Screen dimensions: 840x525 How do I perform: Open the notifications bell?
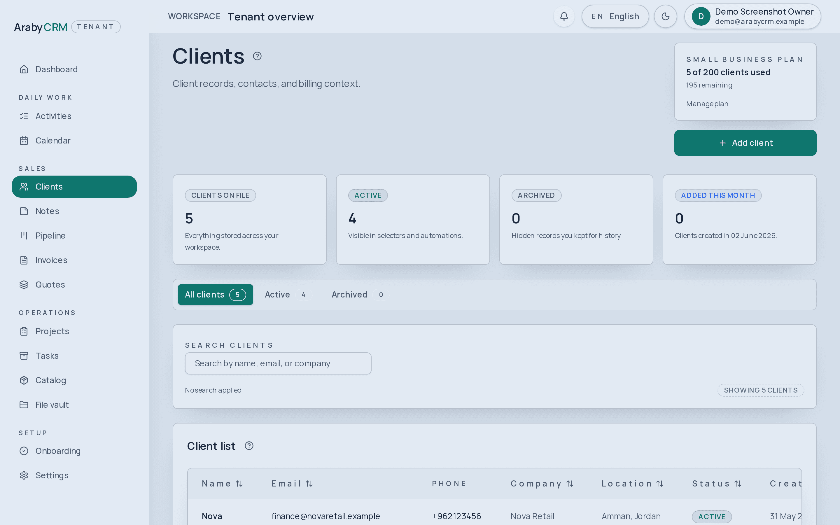click(564, 16)
